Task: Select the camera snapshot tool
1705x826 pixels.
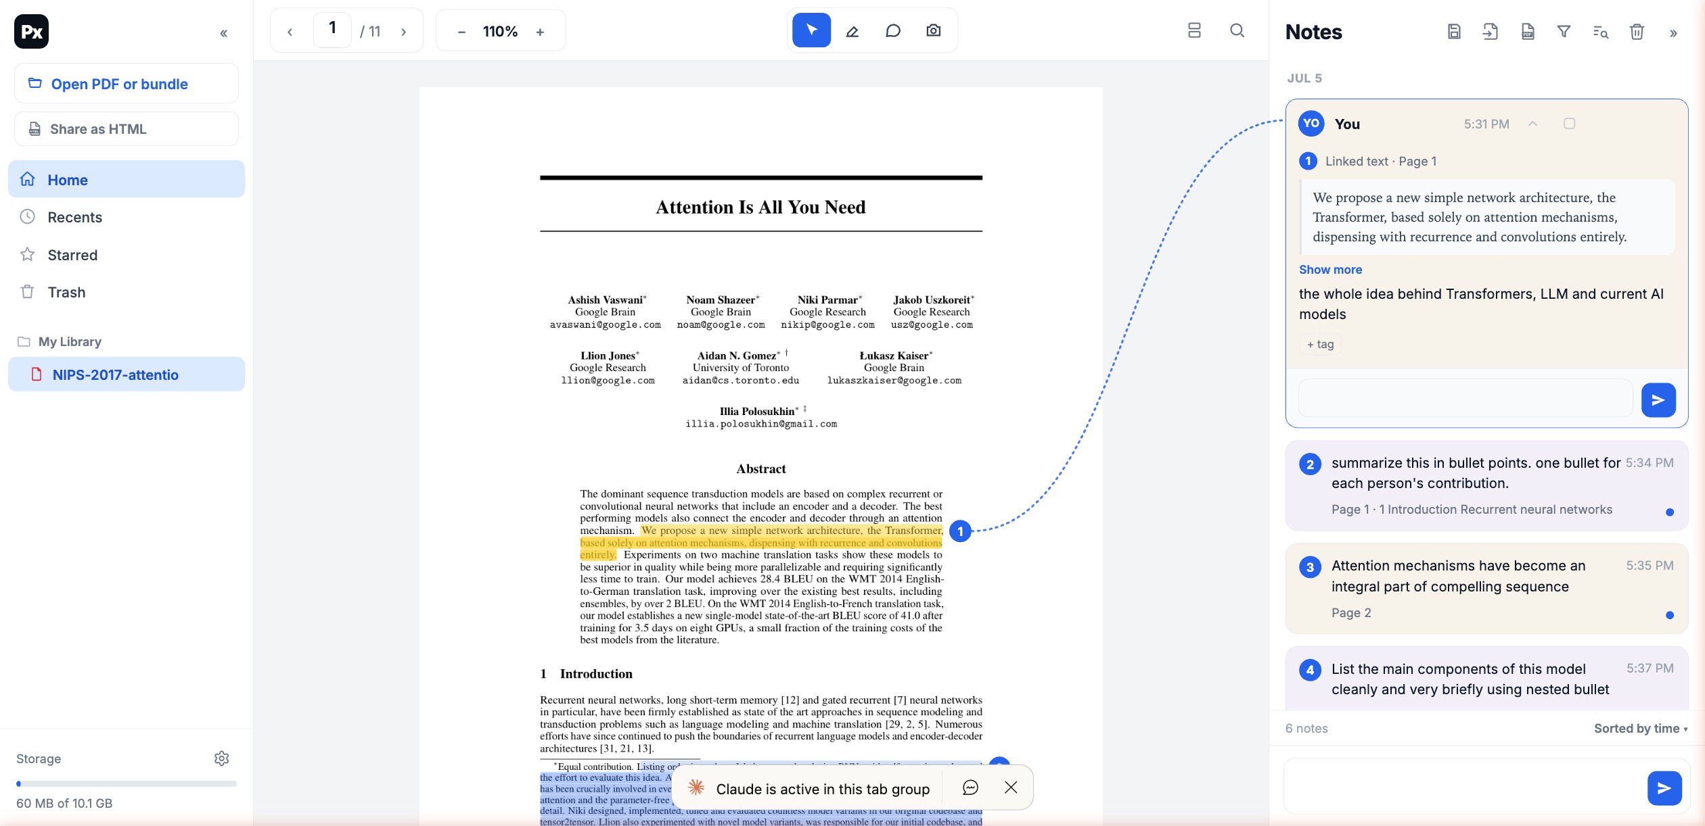Action: (x=933, y=30)
